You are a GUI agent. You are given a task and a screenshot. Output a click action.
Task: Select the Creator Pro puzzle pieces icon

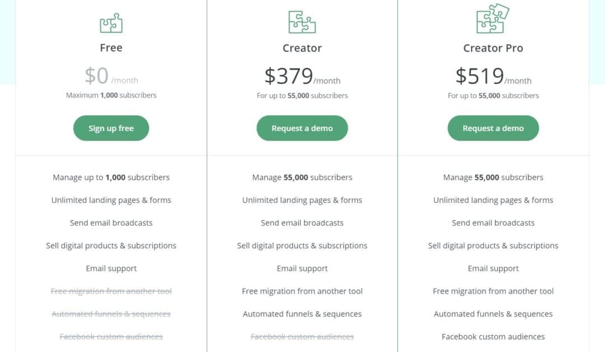(493, 20)
